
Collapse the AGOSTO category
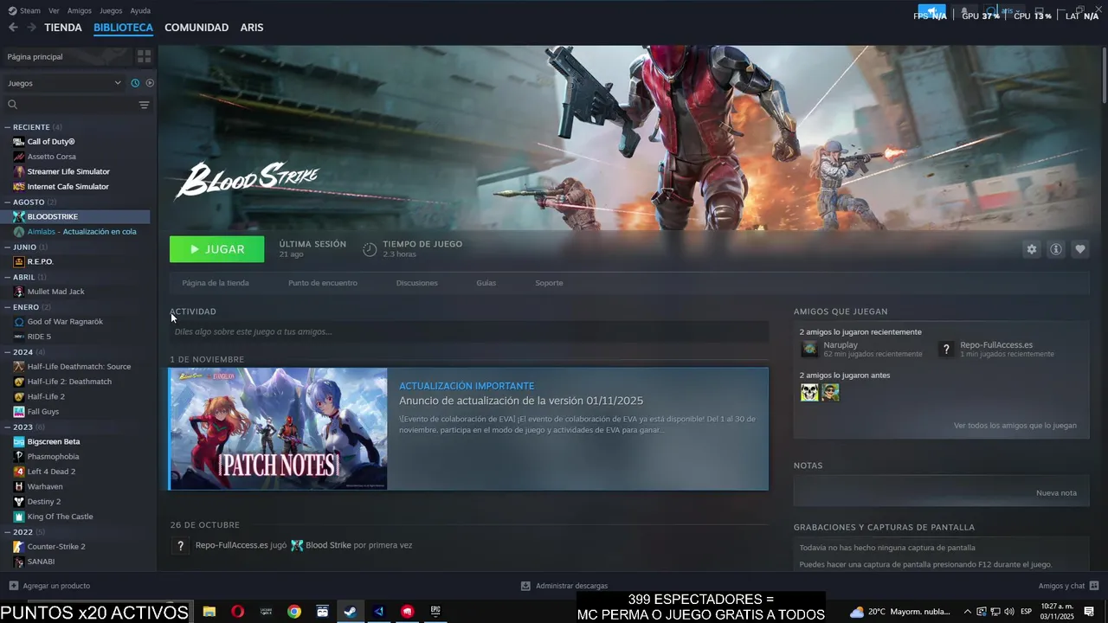(x=7, y=202)
